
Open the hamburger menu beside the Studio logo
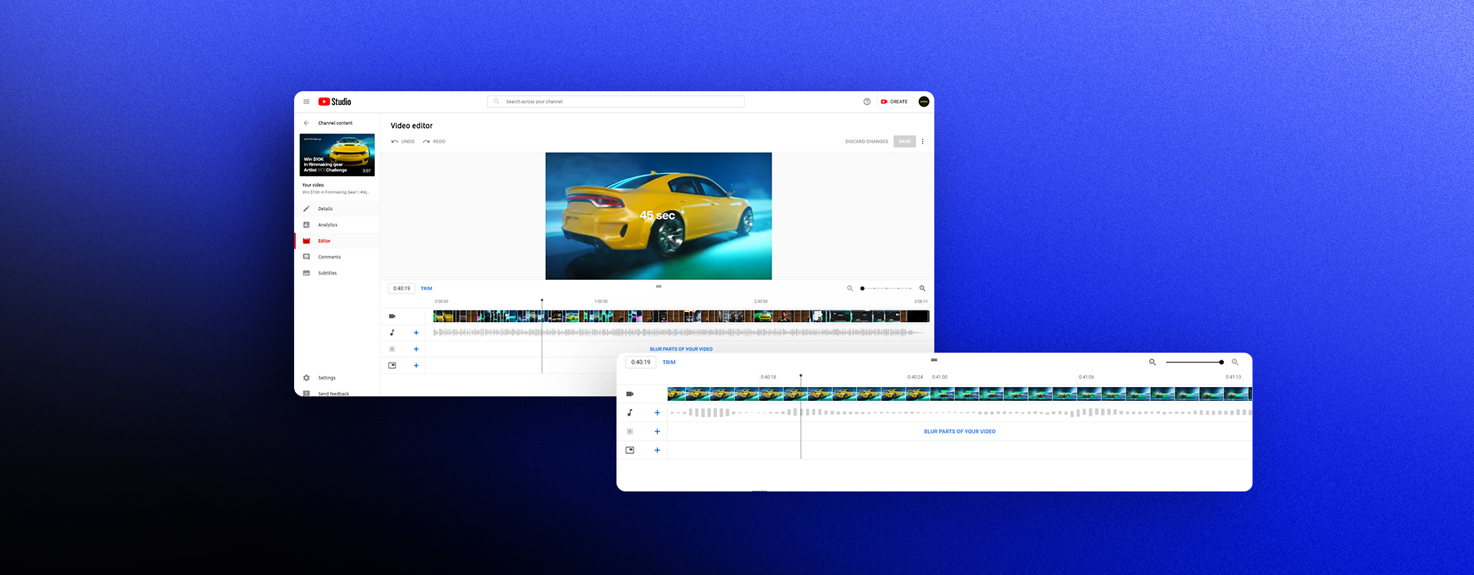tap(306, 102)
